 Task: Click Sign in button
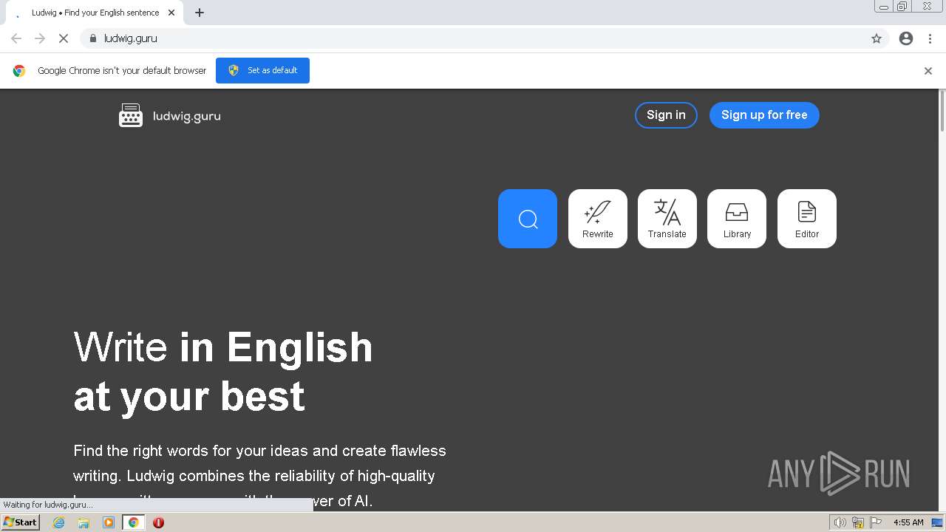pyautogui.click(x=666, y=115)
